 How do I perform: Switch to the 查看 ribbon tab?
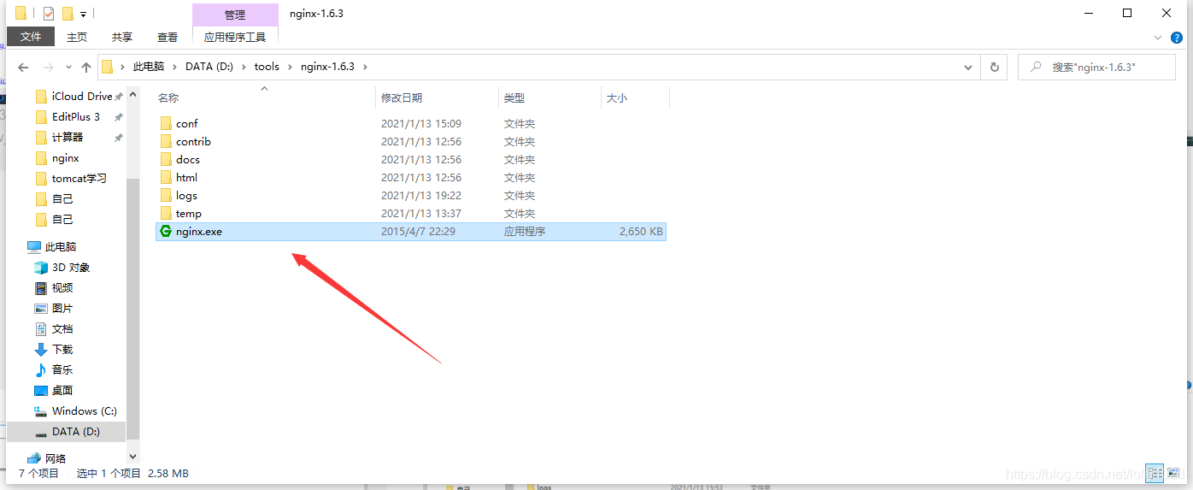[x=167, y=37]
